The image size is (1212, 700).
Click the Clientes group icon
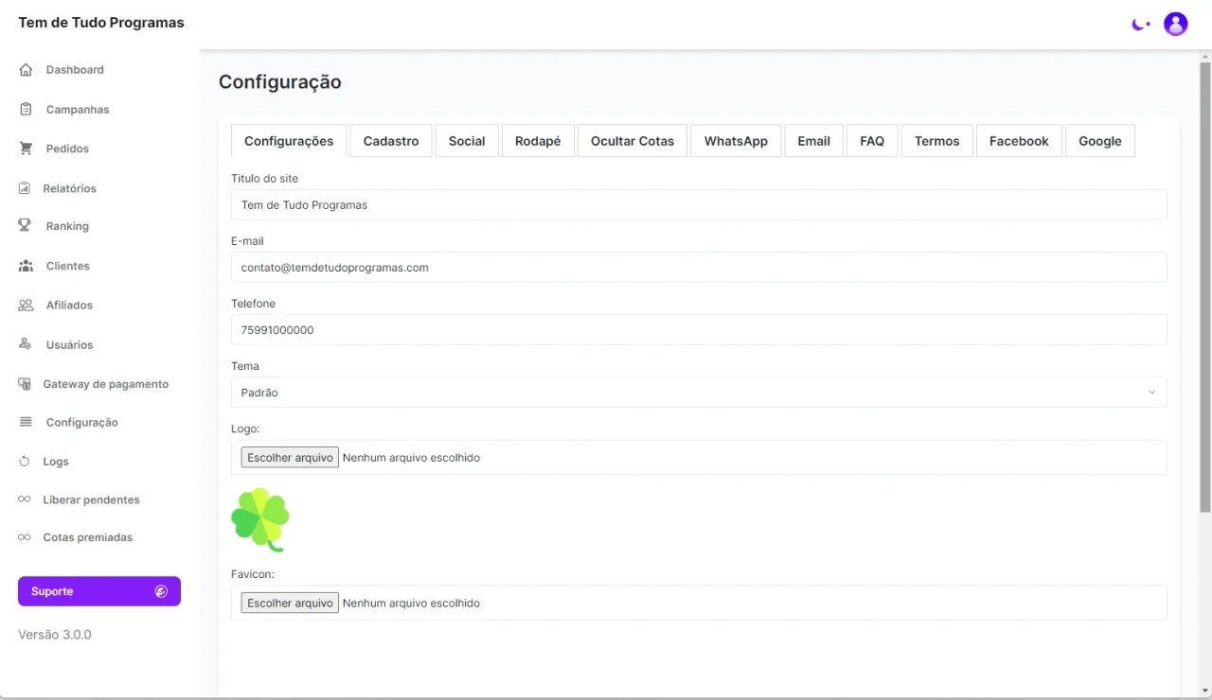(26, 266)
